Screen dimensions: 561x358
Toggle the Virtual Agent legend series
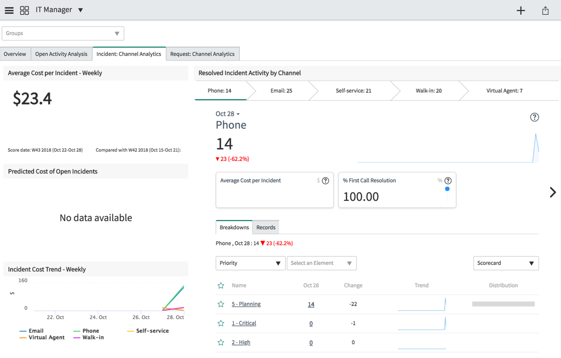(x=42, y=337)
